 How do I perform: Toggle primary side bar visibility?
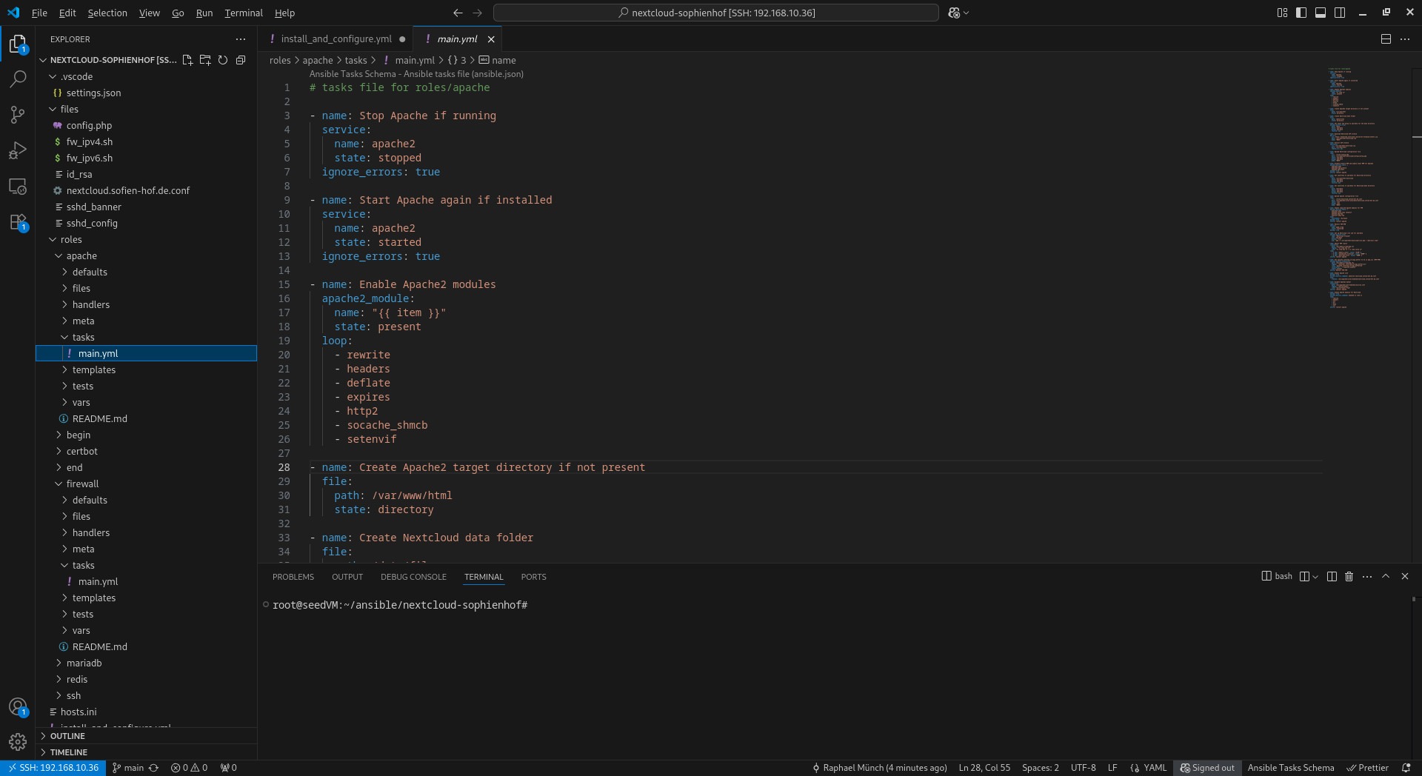coord(1301,13)
